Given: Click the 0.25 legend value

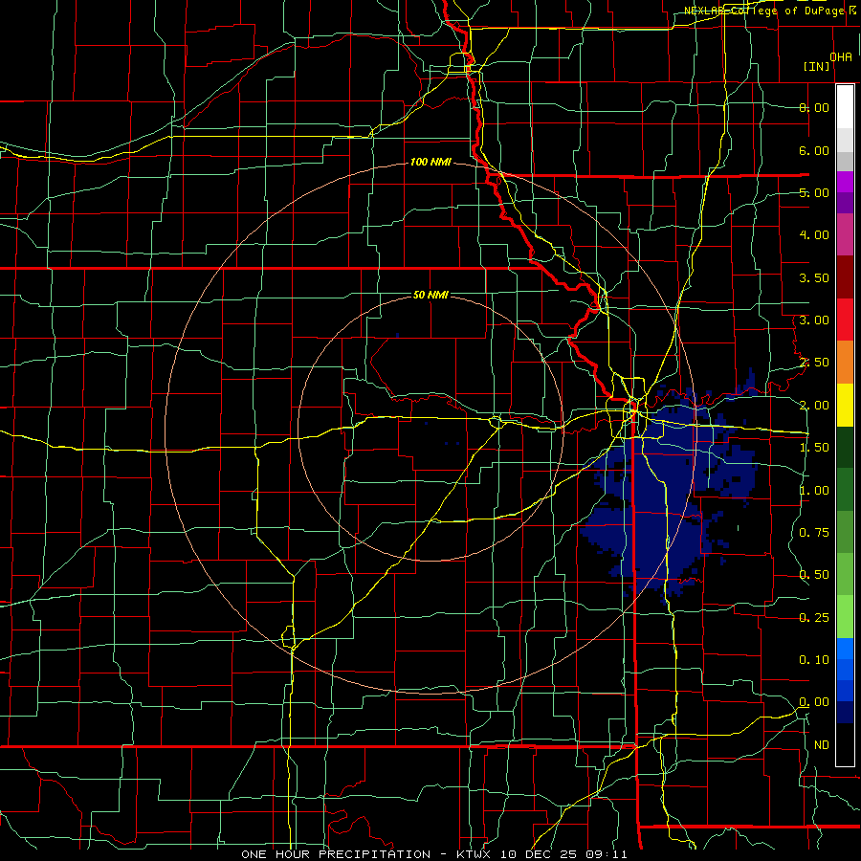Looking at the screenshot, I should tap(814, 618).
